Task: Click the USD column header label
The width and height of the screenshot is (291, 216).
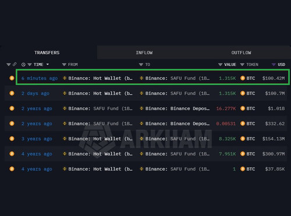Action: coord(281,65)
